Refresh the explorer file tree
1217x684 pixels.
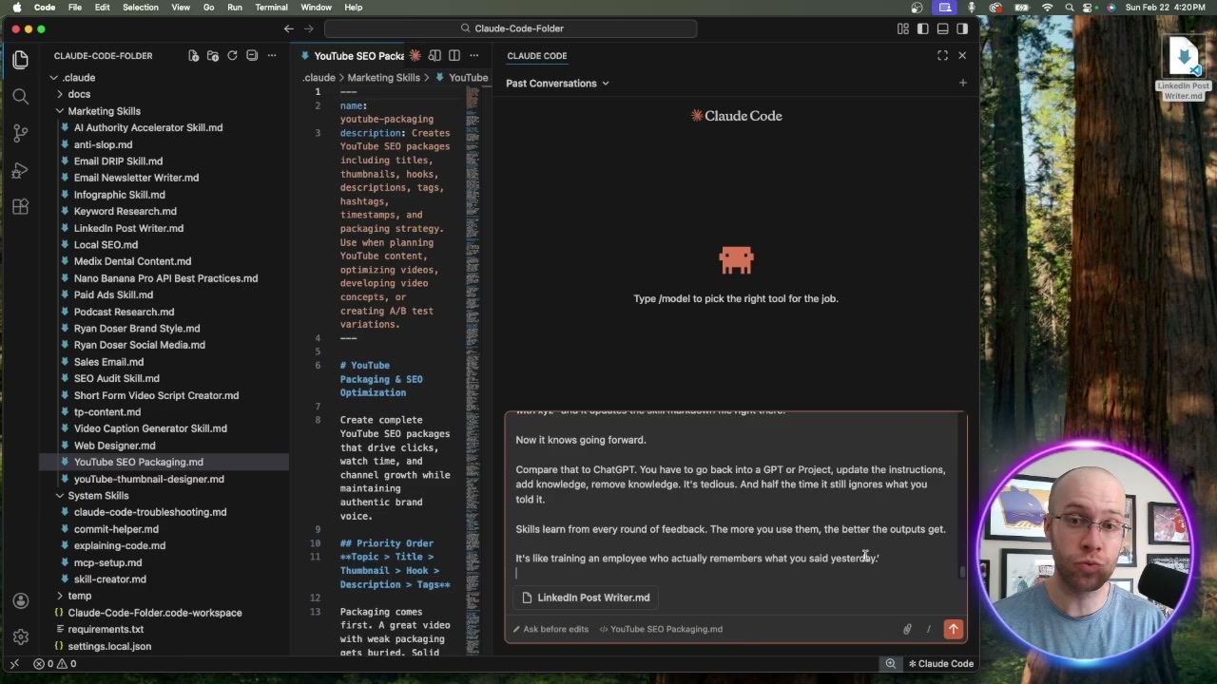click(x=232, y=55)
